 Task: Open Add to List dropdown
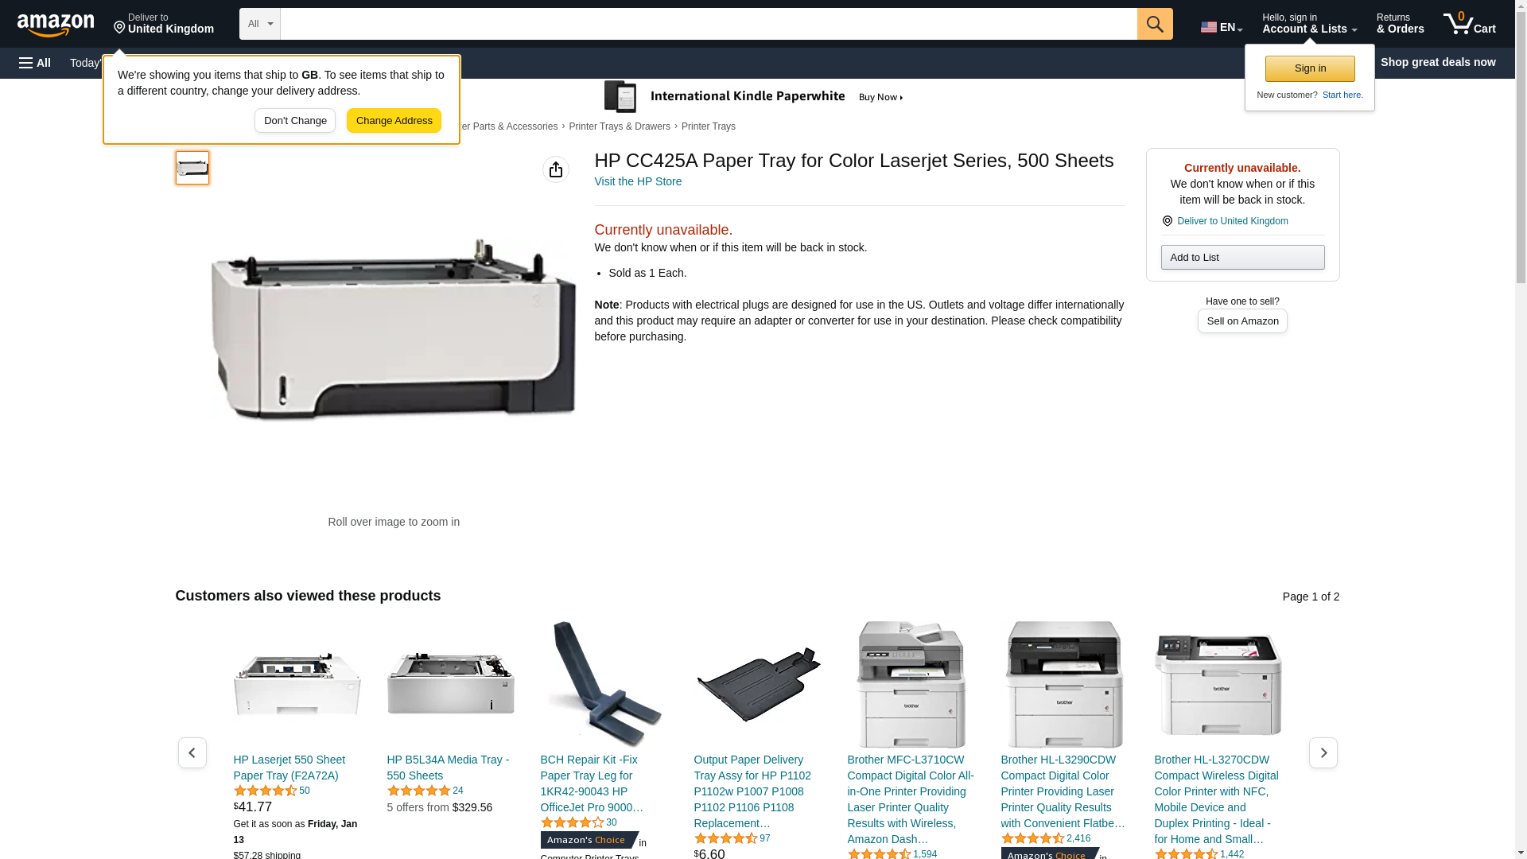click(1242, 257)
